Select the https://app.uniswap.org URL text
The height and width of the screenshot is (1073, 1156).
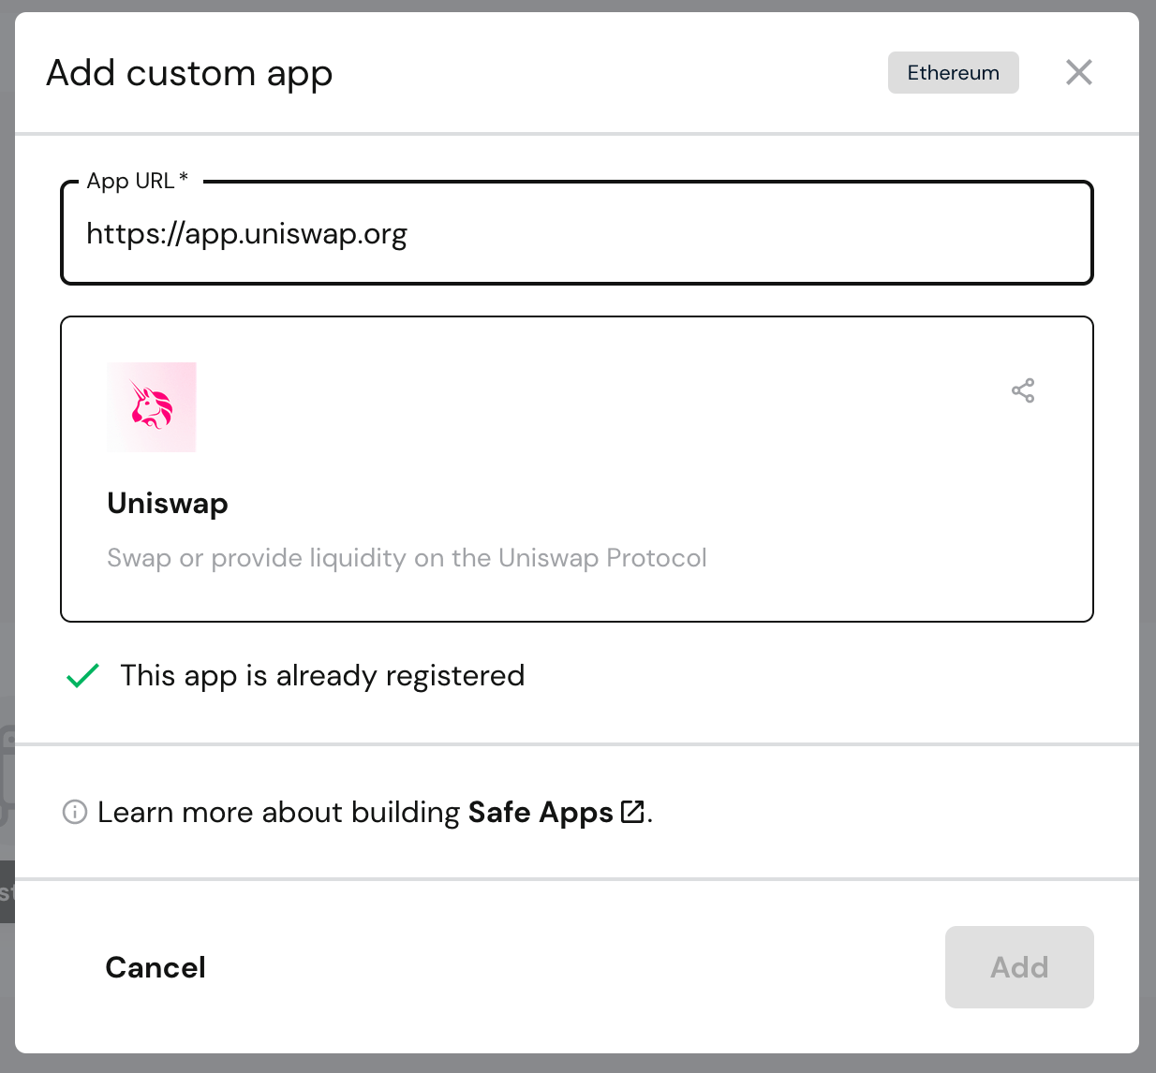pos(246,233)
